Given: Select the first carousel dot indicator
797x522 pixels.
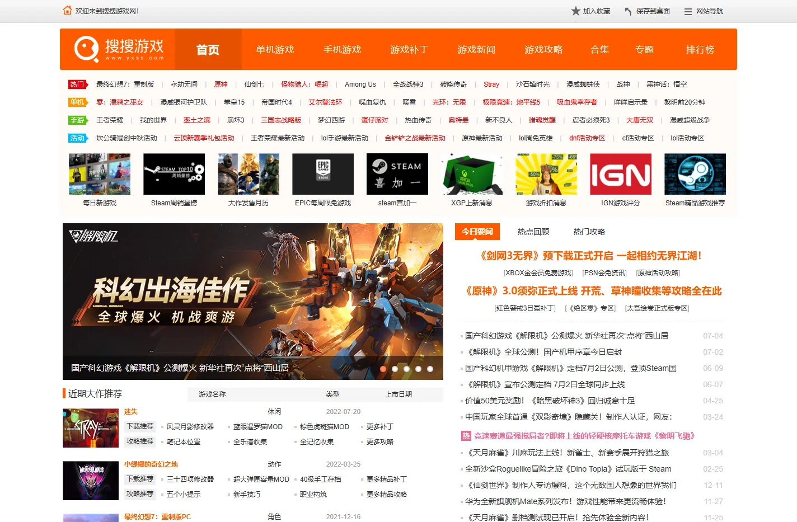Looking at the screenshot, I should (x=383, y=369).
